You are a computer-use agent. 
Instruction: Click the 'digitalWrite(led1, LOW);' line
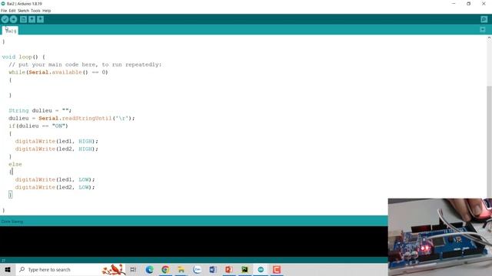[55, 179]
